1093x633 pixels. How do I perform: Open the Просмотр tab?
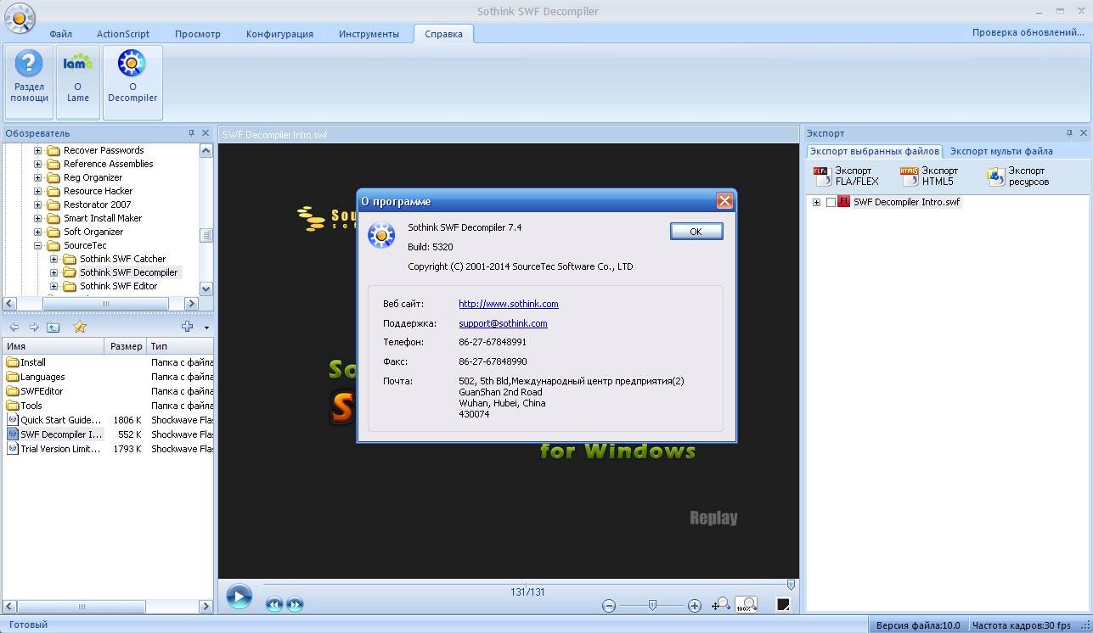pyautogui.click(x=197, y=34)
